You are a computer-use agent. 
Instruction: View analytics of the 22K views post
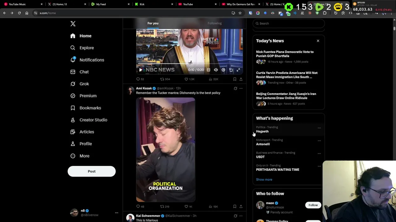(x=213, y=79)
